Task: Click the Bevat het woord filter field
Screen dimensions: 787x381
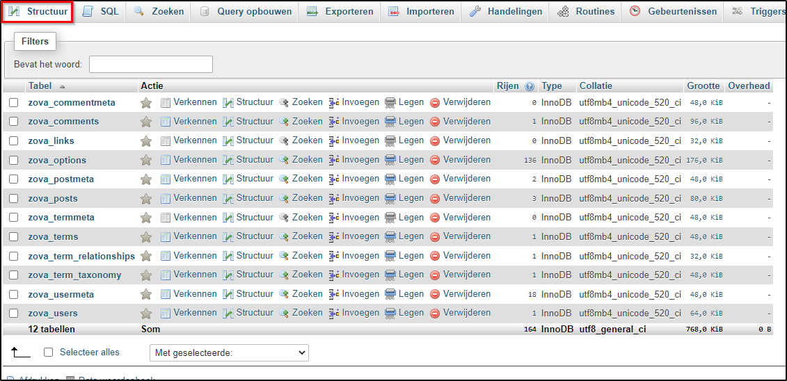Action: pos(151,65)
